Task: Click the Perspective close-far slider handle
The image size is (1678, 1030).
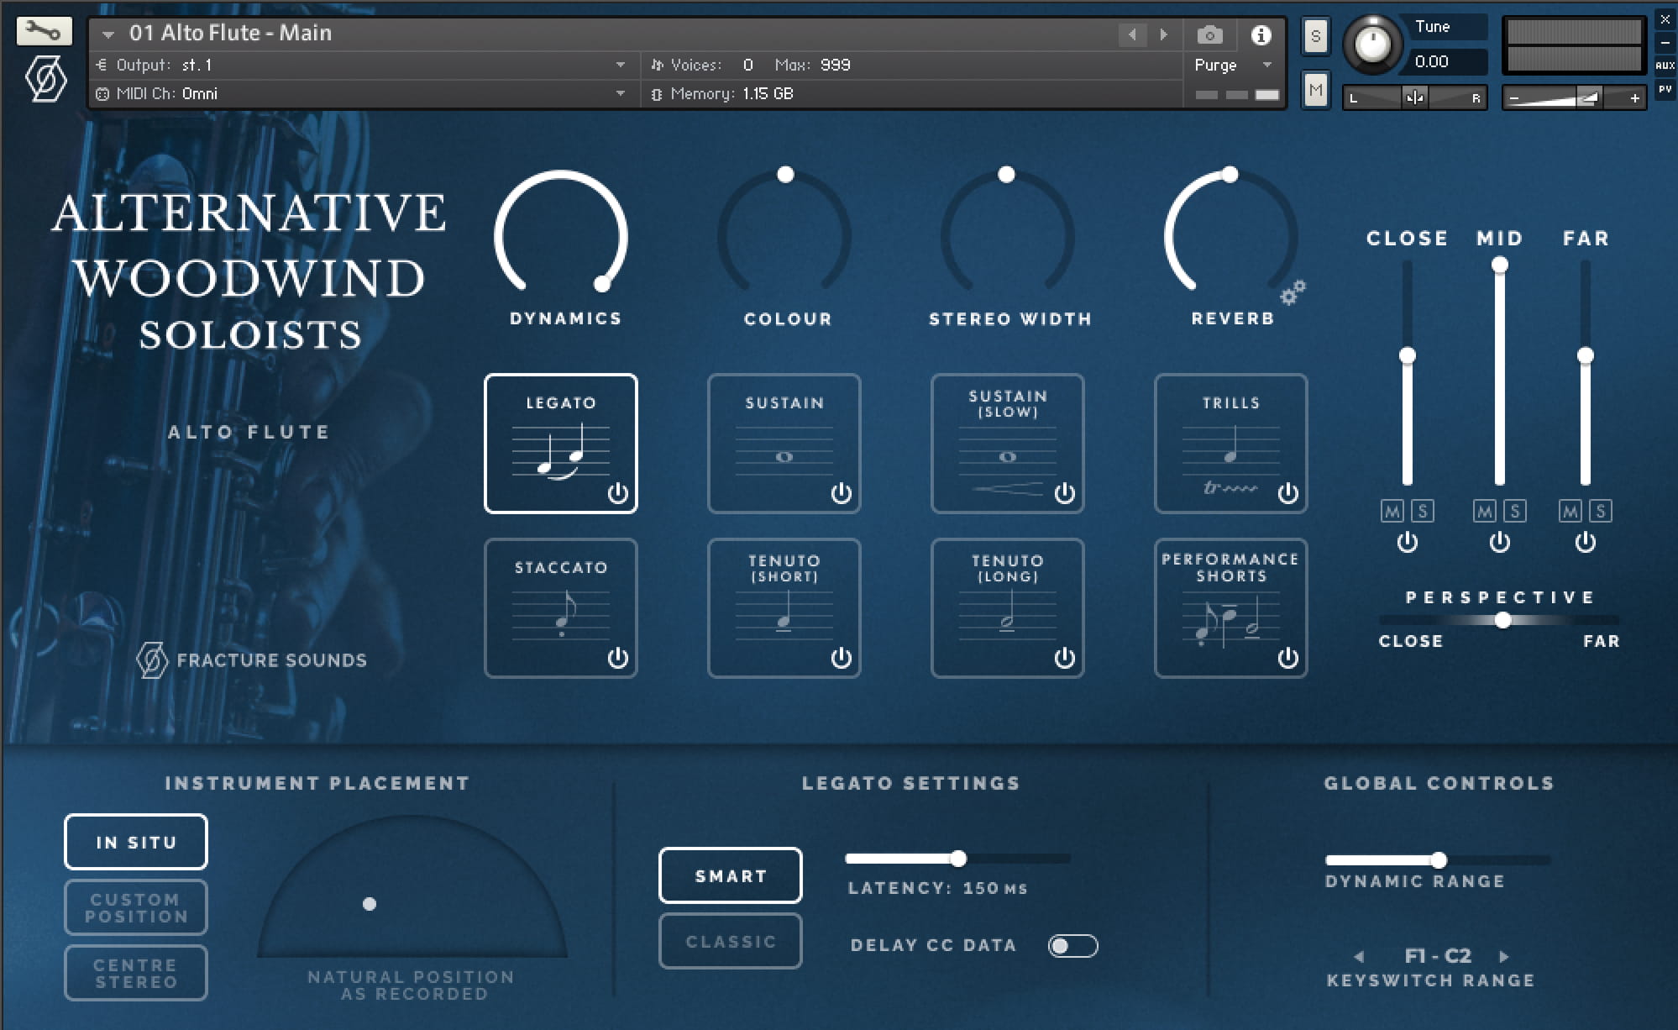Action: tap(1503, 620)
